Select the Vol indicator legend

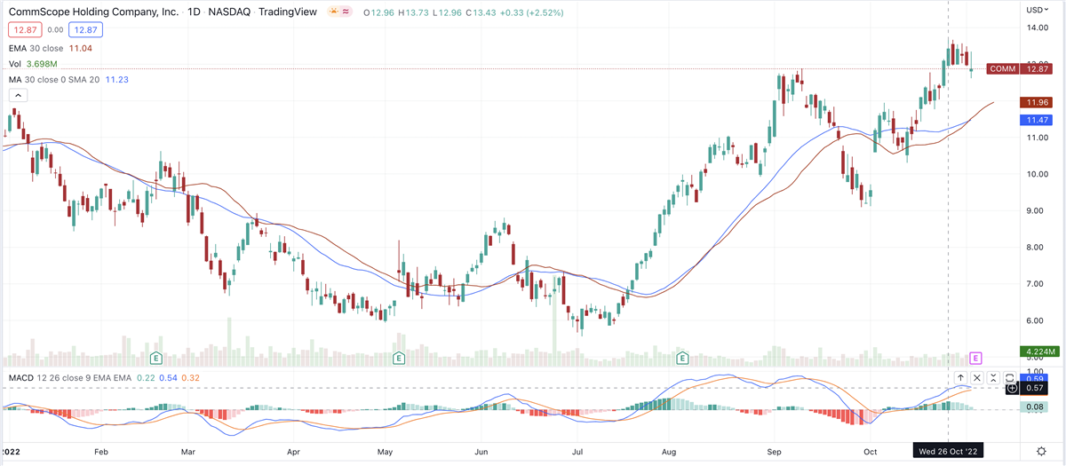[14, 64]
